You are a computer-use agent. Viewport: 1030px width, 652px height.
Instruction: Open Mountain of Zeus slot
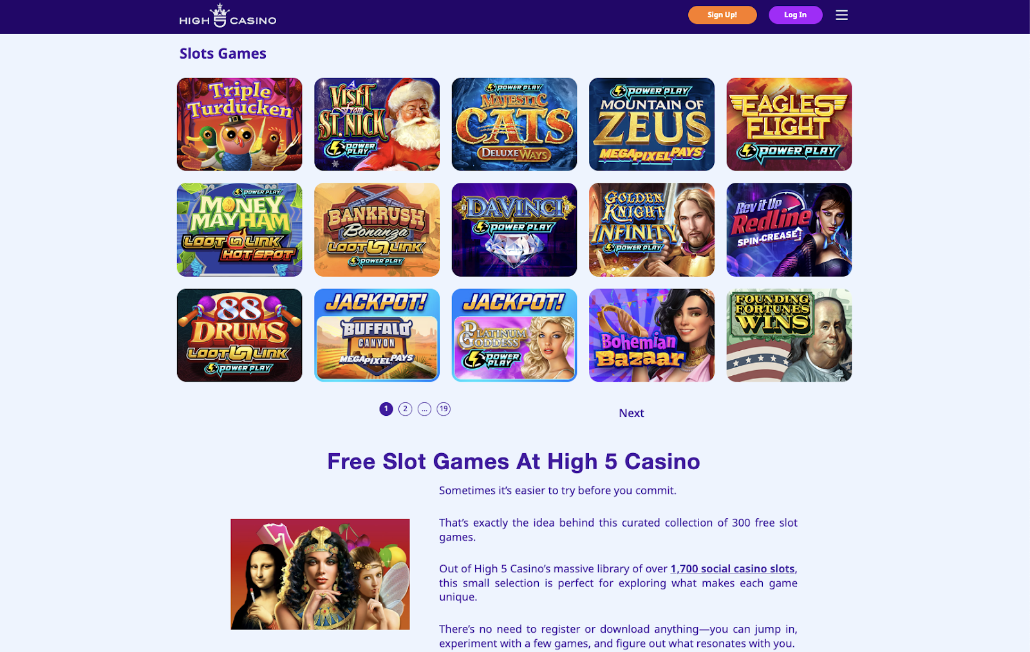[651, 124]
